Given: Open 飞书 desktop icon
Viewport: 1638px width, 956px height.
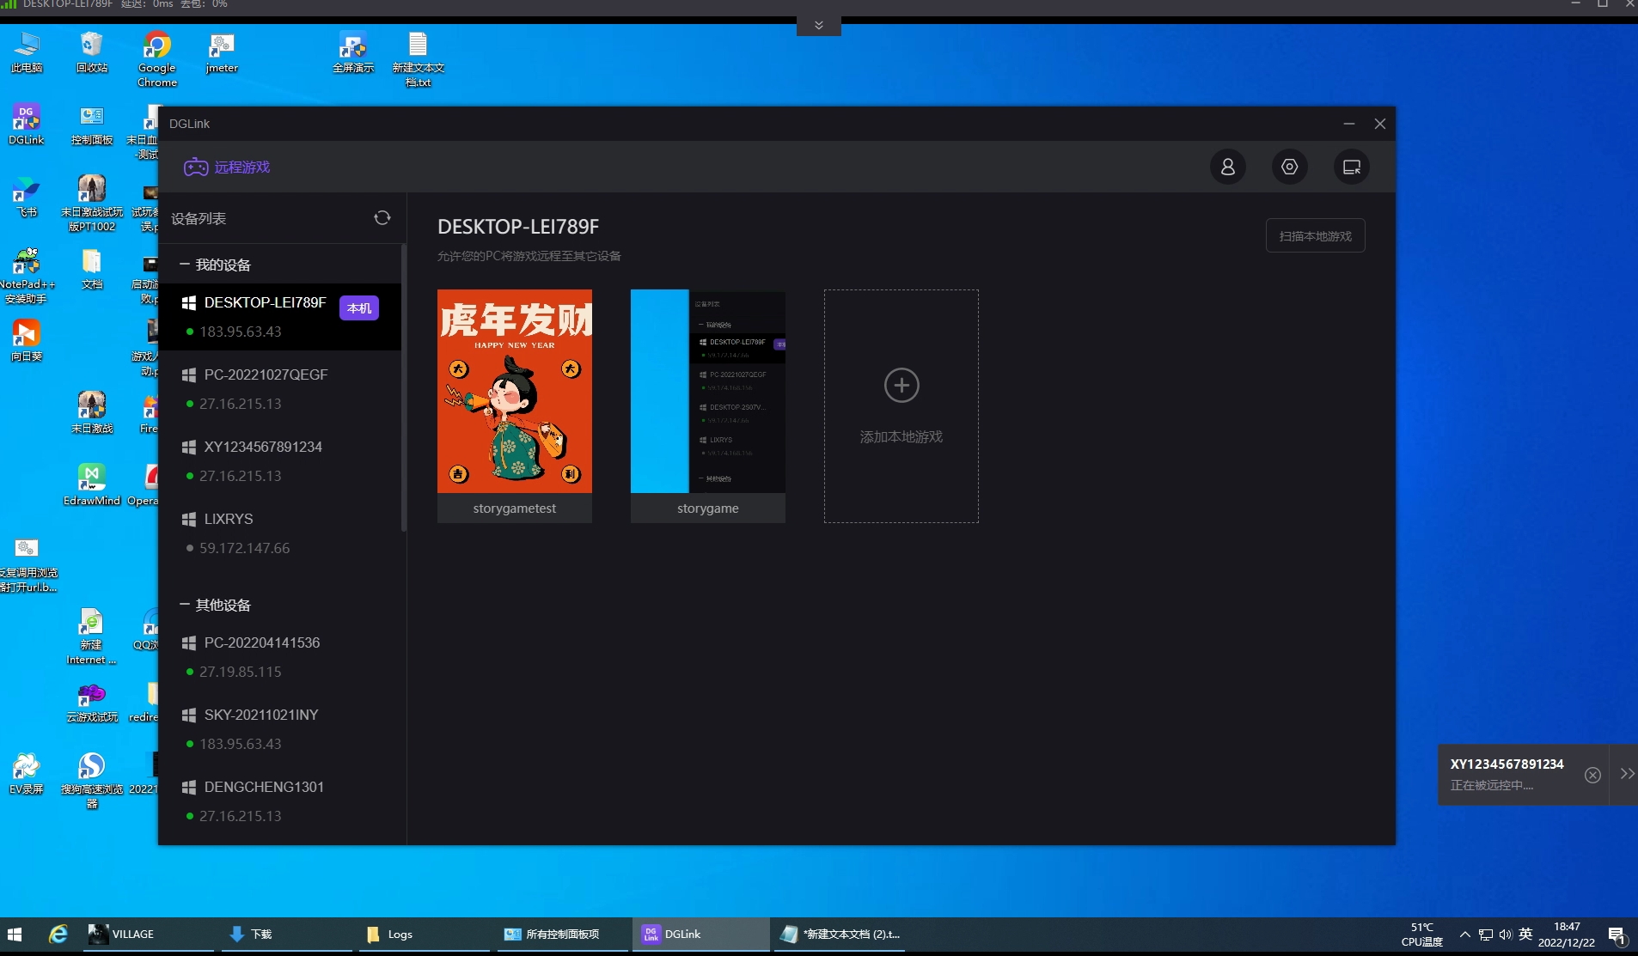Looking at the screenshot, I should [27, 197].
